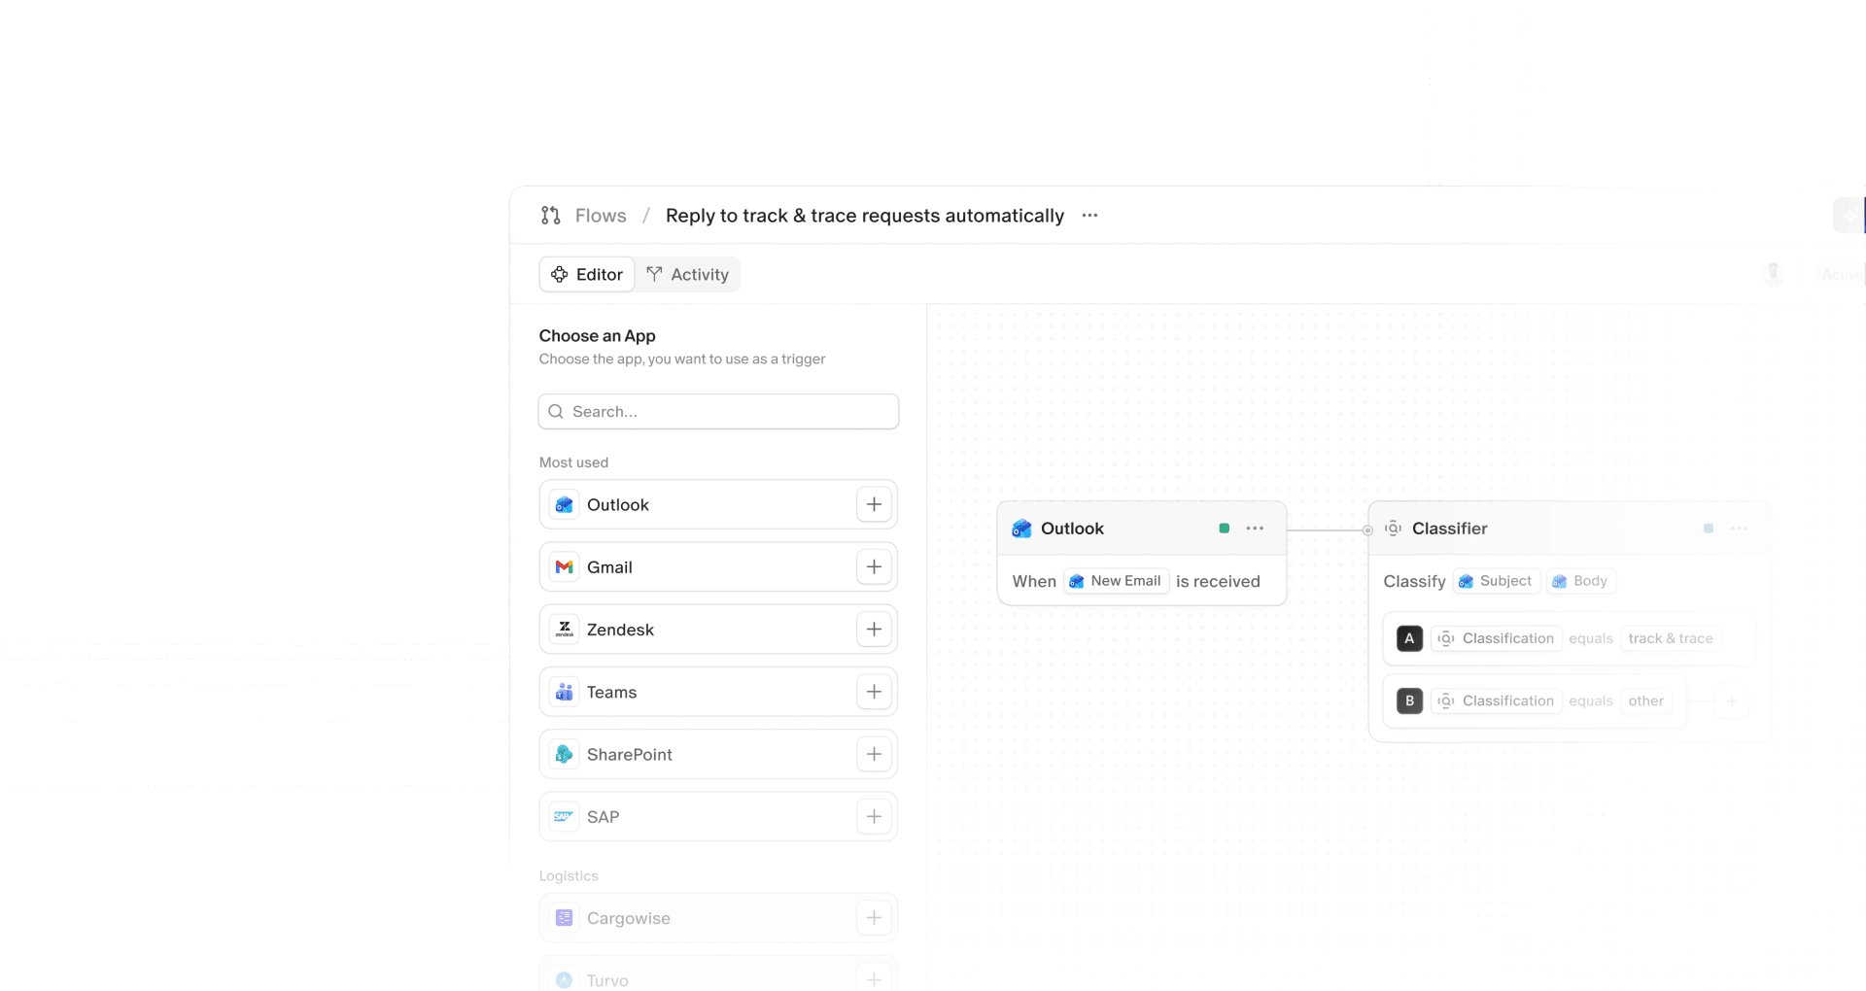Click the Subject chip in Classifier node

tap(1497, 581)
